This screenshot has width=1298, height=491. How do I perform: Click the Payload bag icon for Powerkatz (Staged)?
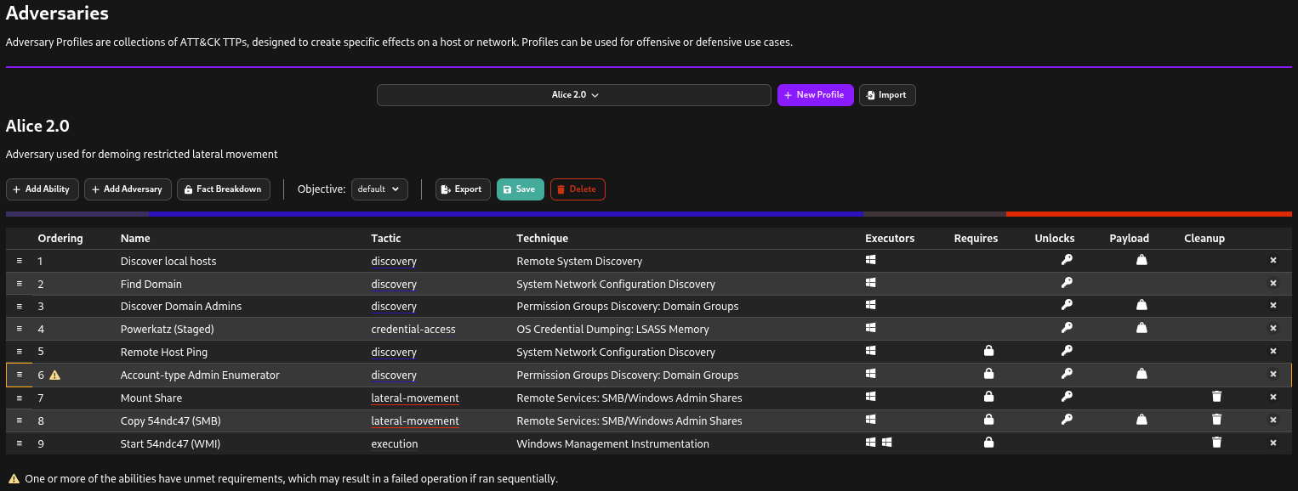1141,328
